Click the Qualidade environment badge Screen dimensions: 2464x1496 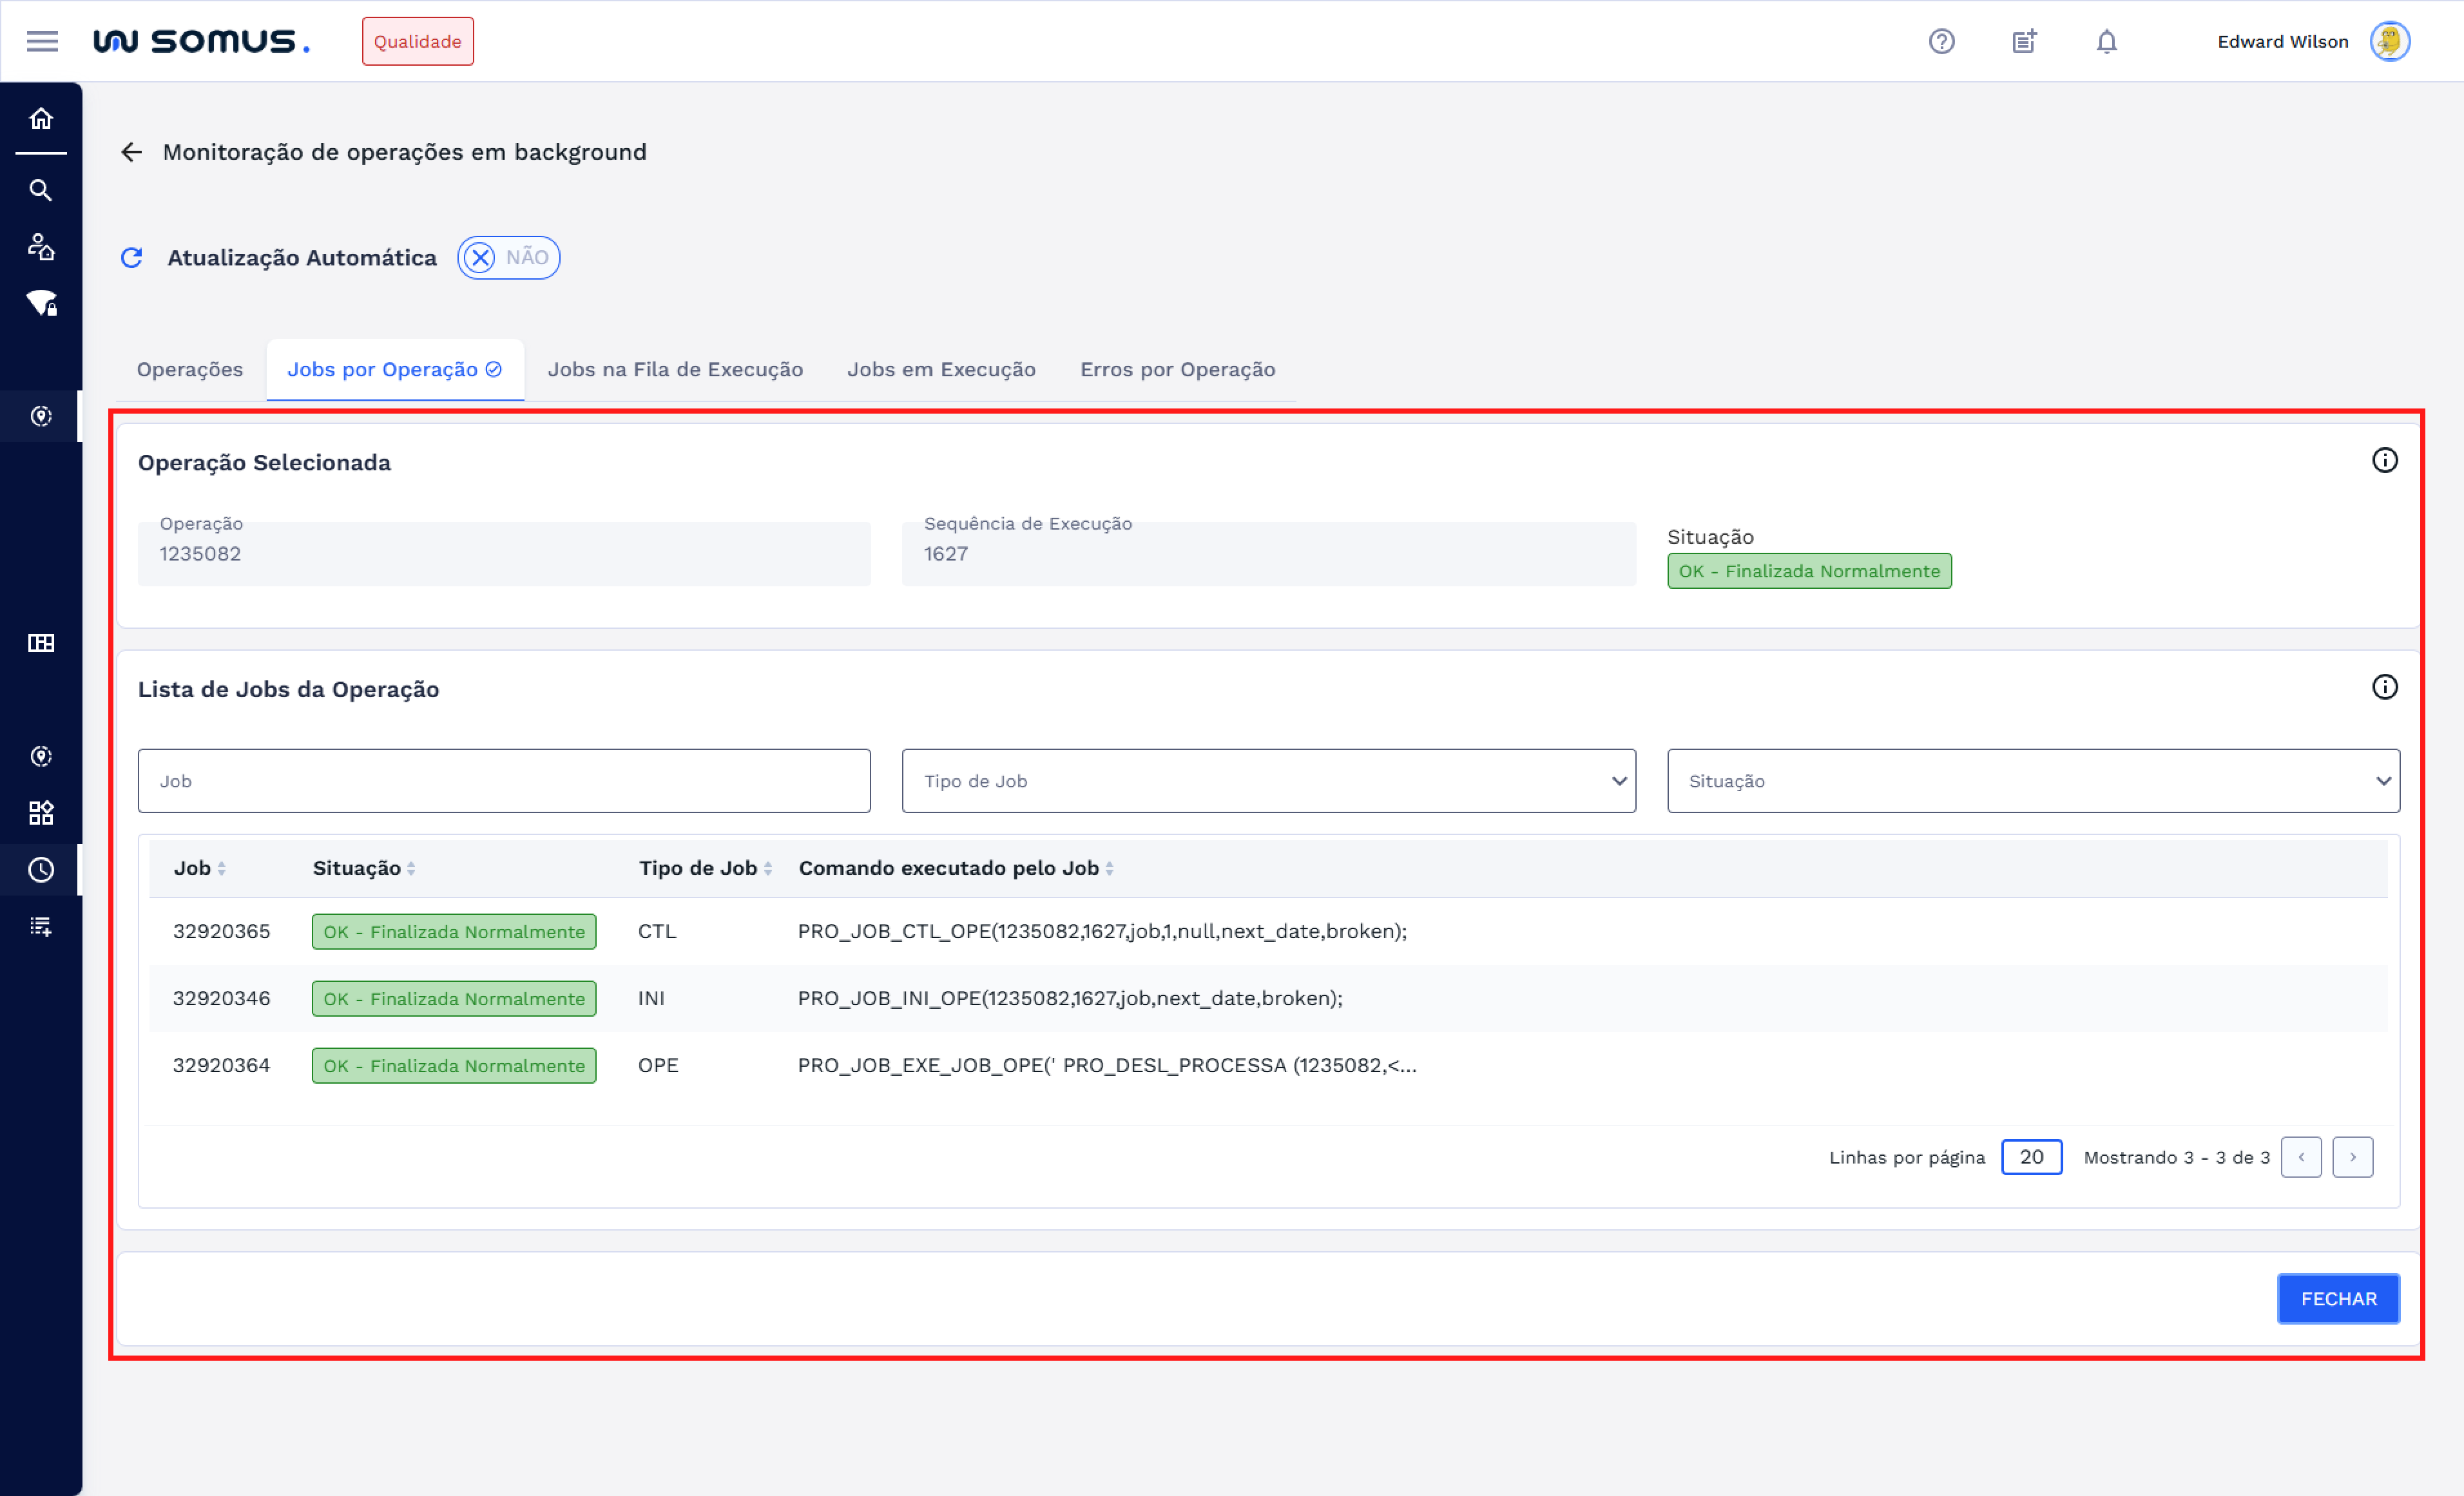click(417, 41)
